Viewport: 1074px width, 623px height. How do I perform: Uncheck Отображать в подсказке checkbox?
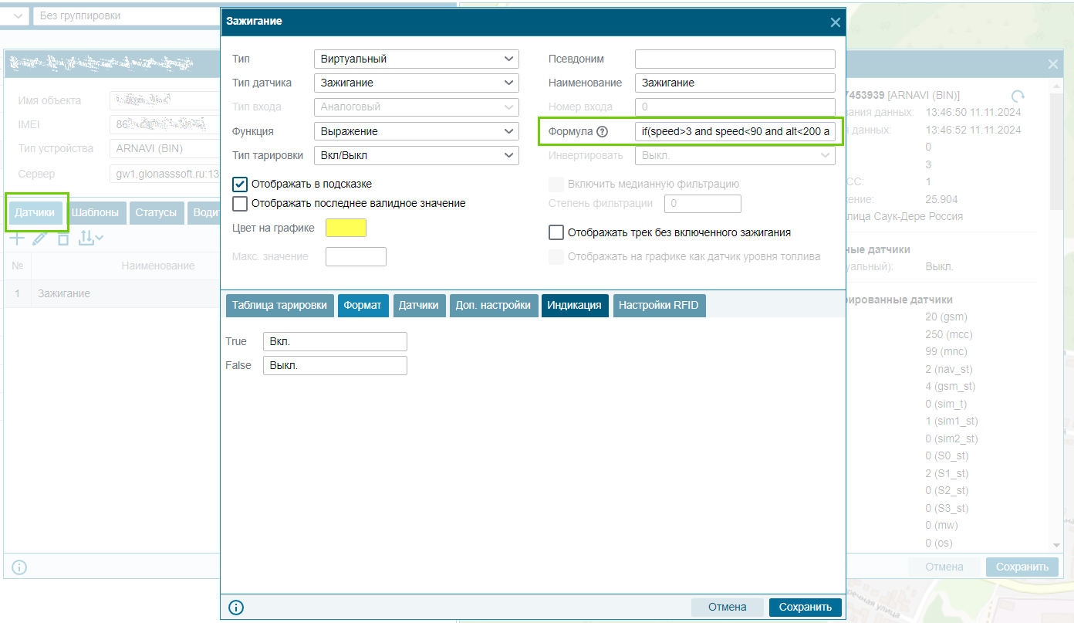[240, 185]
